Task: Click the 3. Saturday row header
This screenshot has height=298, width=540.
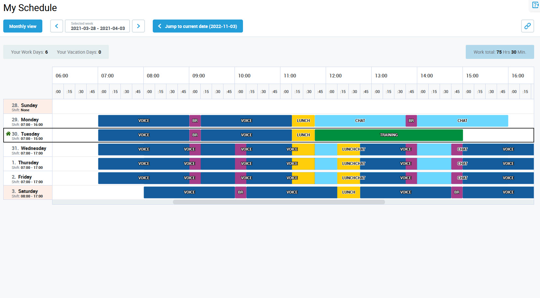Action: (x=28, y=193)
